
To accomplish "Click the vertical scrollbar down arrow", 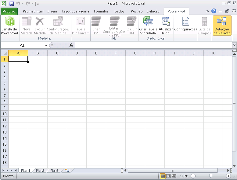I will pyautogui.click(x=234, y=166).
